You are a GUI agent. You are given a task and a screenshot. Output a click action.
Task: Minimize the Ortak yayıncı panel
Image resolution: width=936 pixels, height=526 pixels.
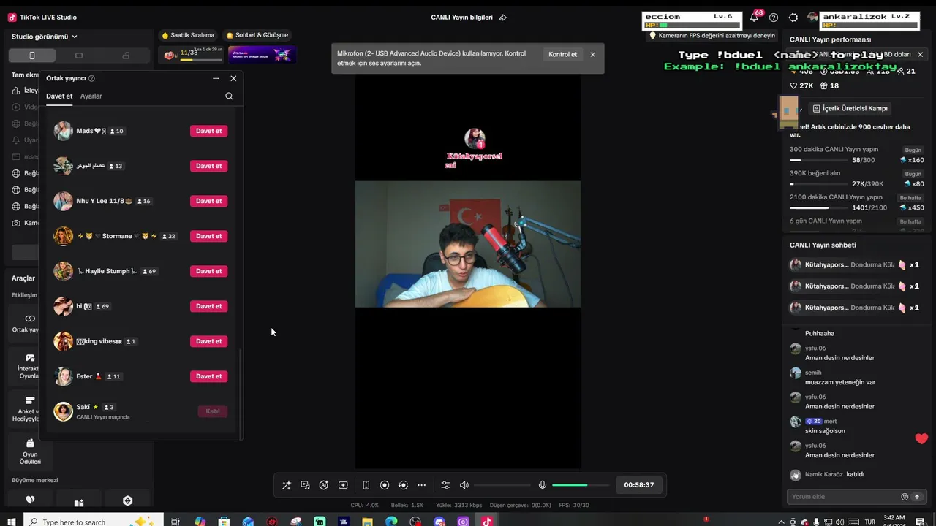pyautogui.click(x=216, y=78)
